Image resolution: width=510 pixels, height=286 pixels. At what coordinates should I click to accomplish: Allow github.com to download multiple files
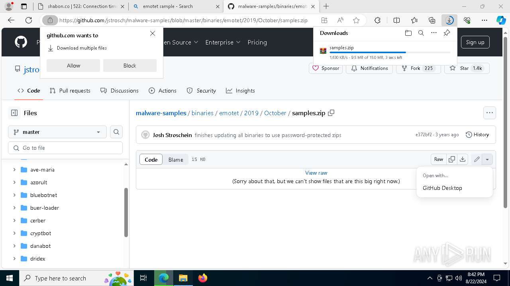pos(73,66)
